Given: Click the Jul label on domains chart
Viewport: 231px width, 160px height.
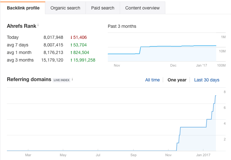Looking at the screenshot, I should tap(98, 155).
